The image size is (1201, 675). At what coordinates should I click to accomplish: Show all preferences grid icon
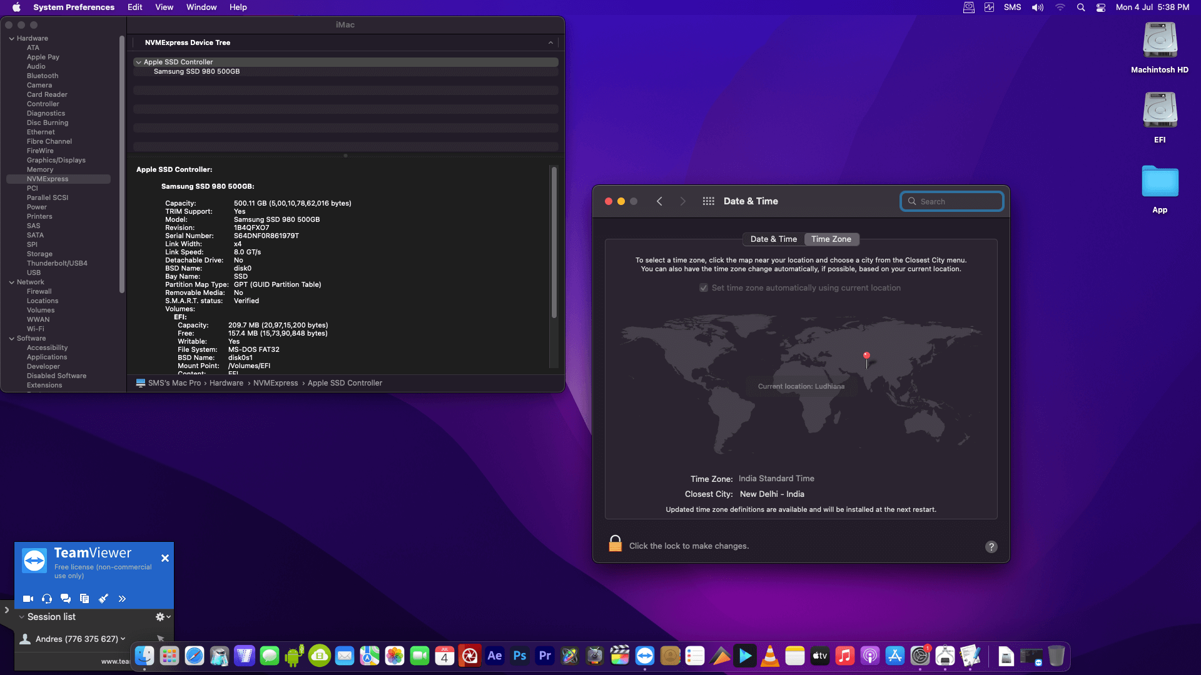coord(708,201)
